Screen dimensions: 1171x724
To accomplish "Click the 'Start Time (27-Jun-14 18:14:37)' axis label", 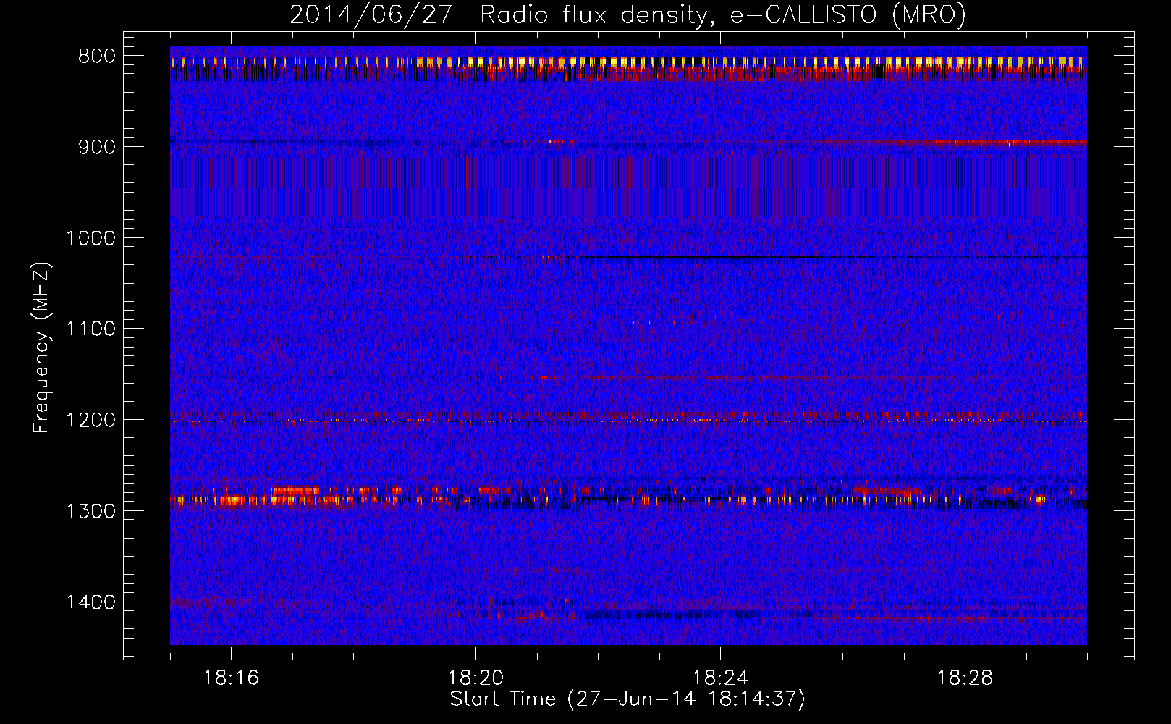I will coord(627,699).
